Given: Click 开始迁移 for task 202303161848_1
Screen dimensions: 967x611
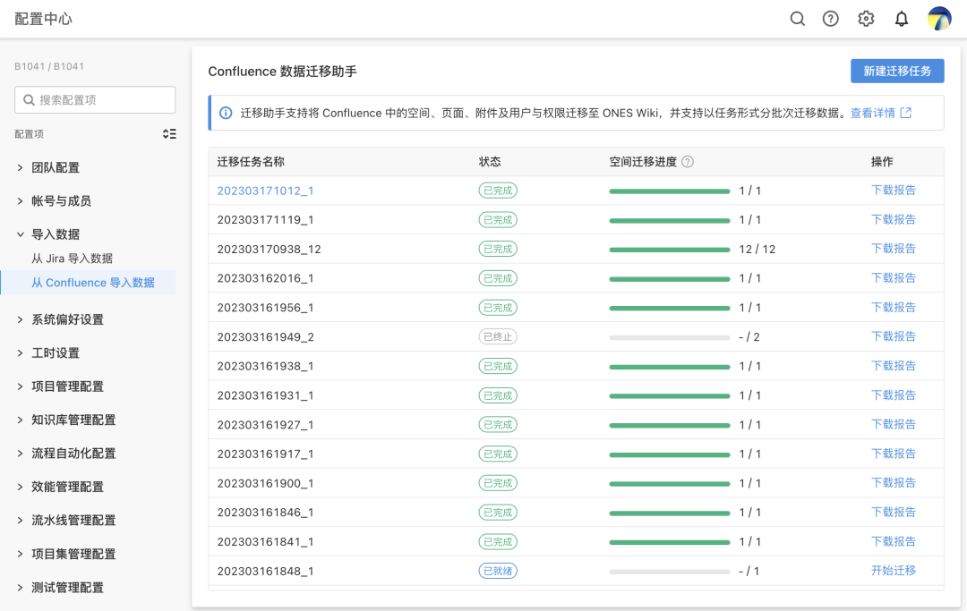Looking at the screenshot, I should 893,571.
